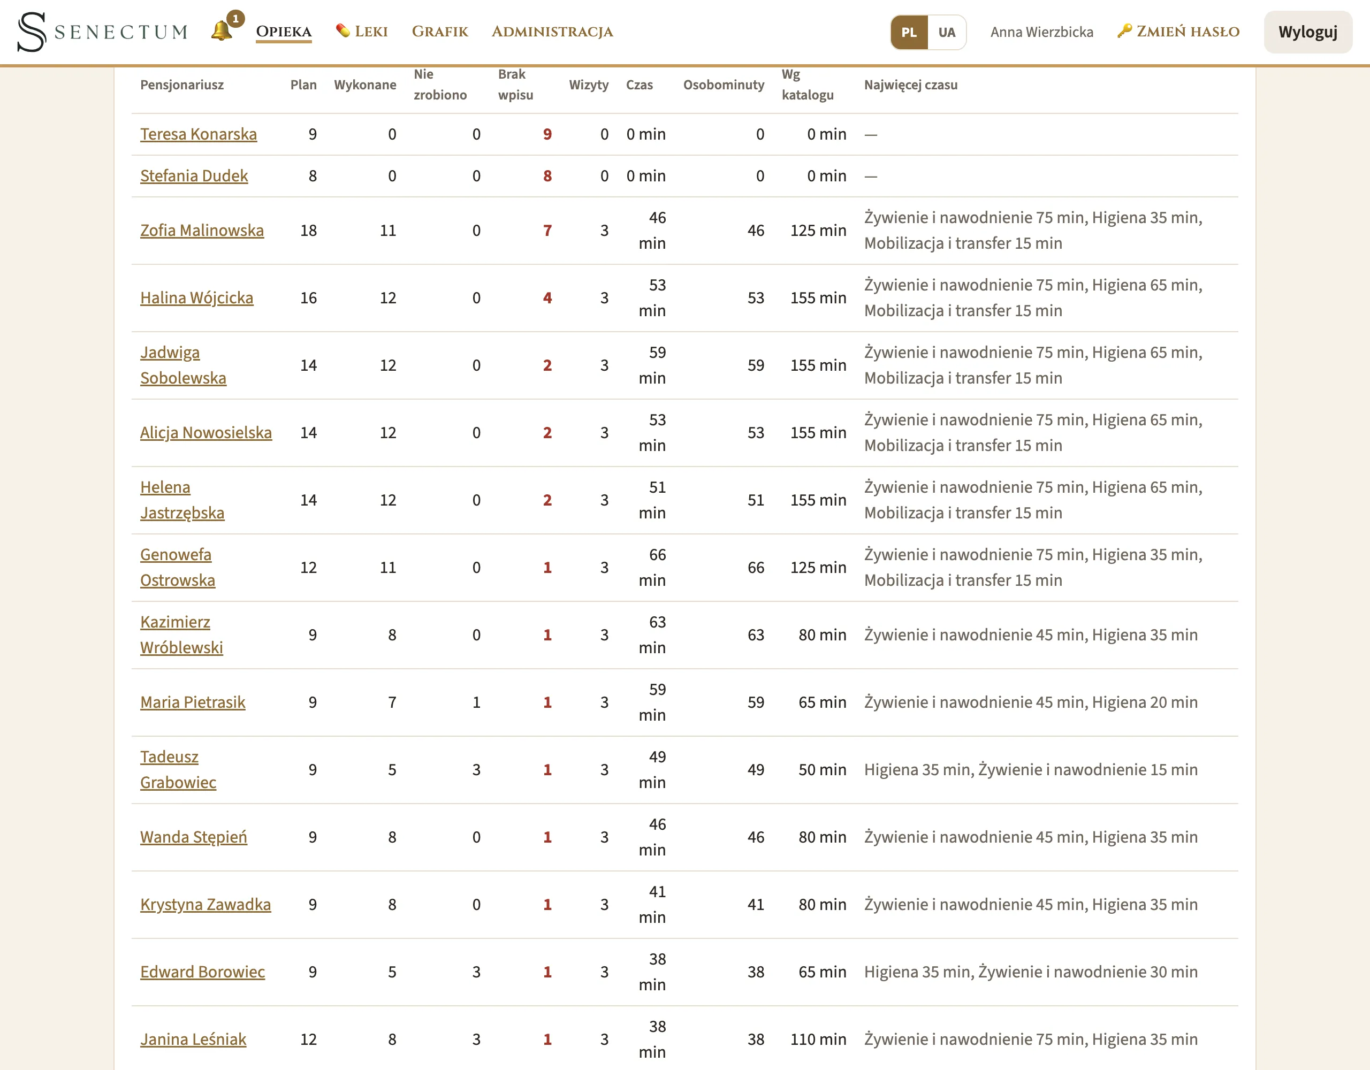Open Helena Jastrzębska's profile

182,500
